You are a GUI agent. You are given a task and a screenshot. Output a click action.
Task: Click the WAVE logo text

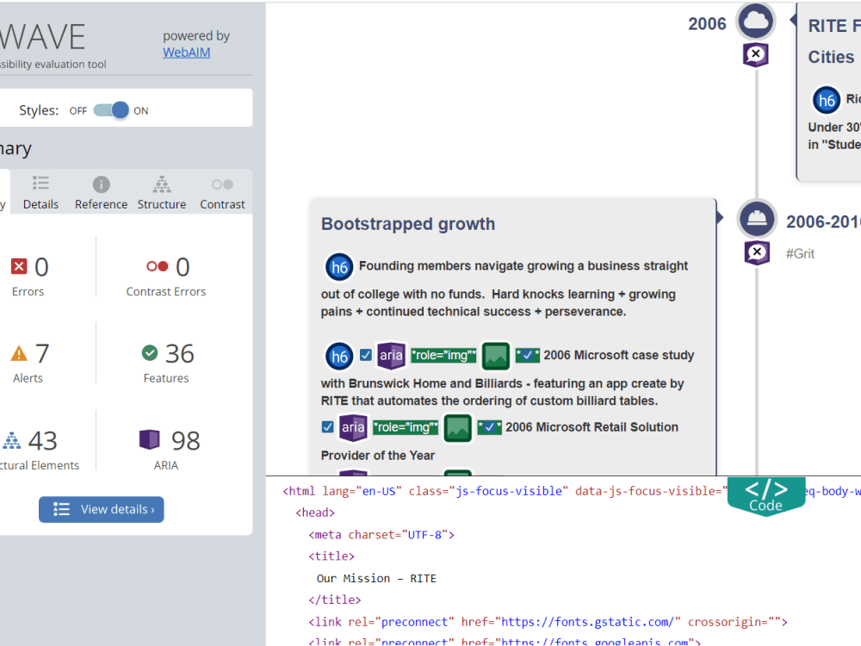[43, 37]
